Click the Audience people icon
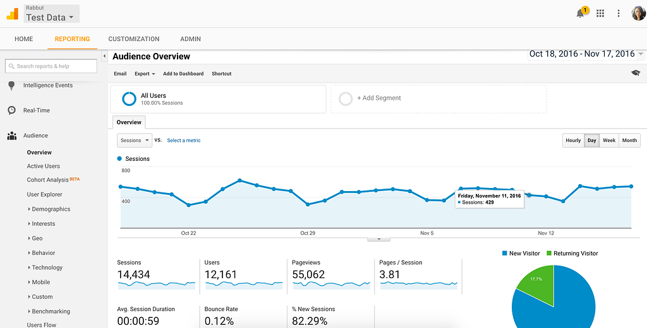This screenshot has width=647, height=328. point(11,136)
